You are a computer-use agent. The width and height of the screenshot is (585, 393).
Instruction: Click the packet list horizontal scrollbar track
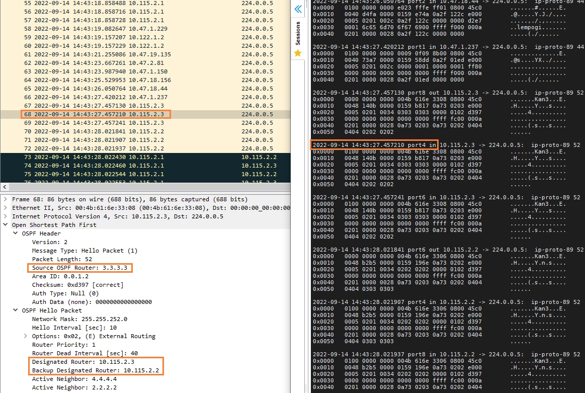coord(149,187)
